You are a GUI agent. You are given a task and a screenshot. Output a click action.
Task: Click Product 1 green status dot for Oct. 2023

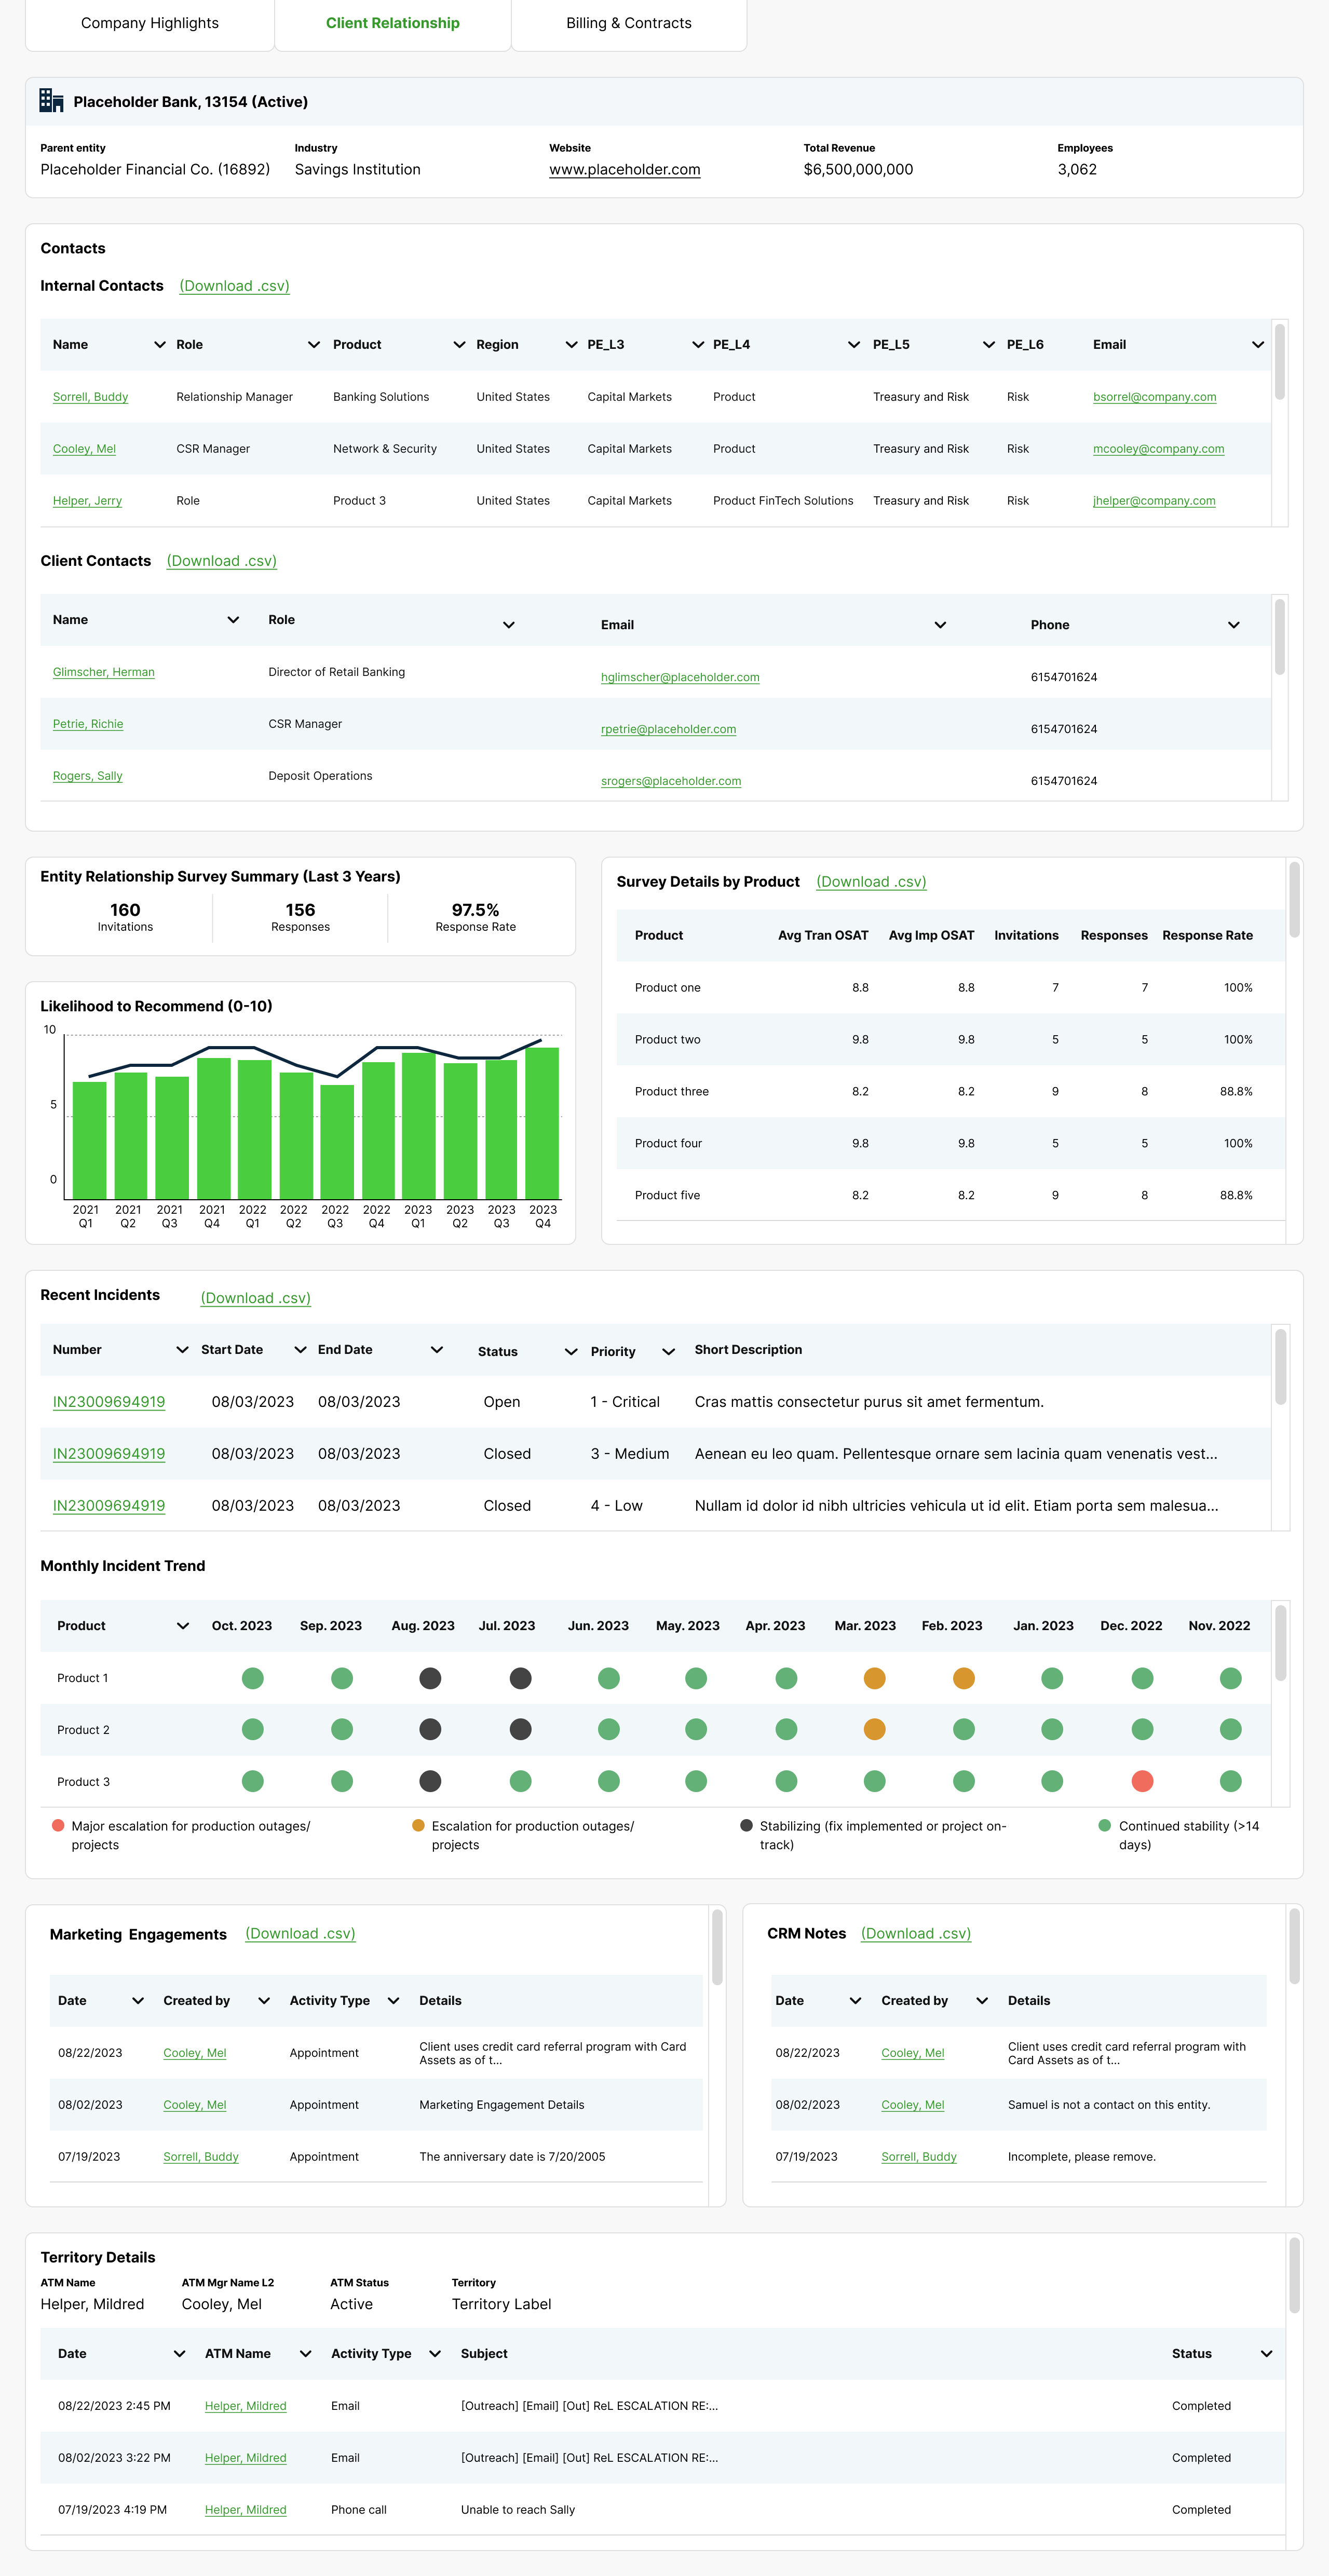tap(252, 1678)
